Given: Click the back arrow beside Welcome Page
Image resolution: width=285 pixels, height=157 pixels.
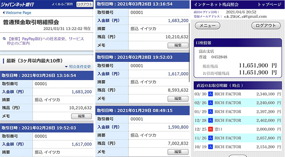Looking at the screenshot, I should pos(4,13).
